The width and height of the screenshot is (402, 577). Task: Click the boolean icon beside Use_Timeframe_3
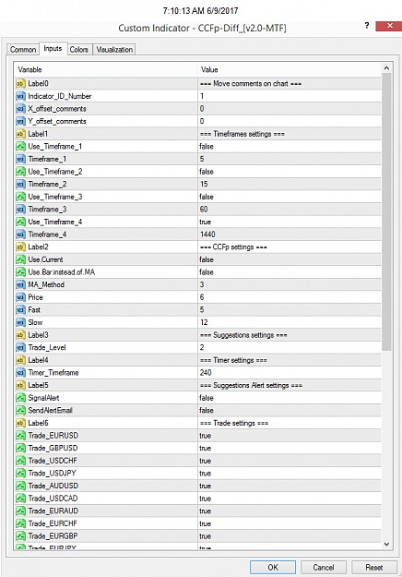[x=20, y=197]
